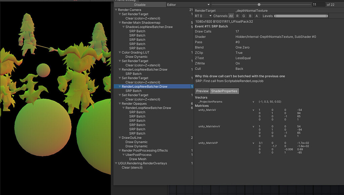Display only the red channel (R)
344x195 pixels.
(x=237, y=16)
